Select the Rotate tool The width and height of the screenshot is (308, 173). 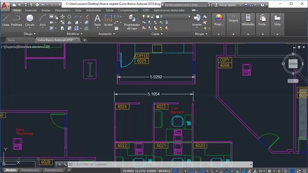click(69, 17)
